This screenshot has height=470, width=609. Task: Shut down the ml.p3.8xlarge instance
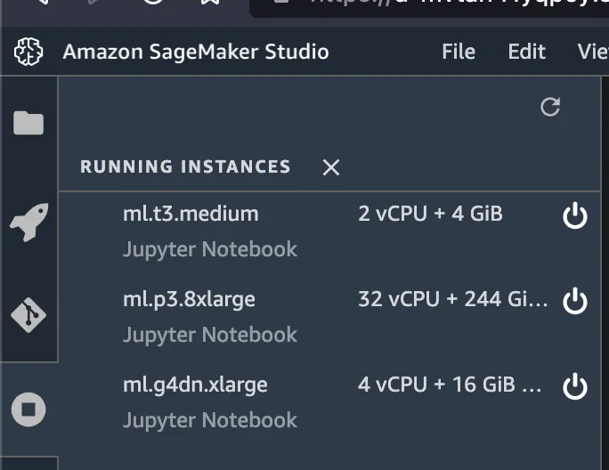coord(575,301)
